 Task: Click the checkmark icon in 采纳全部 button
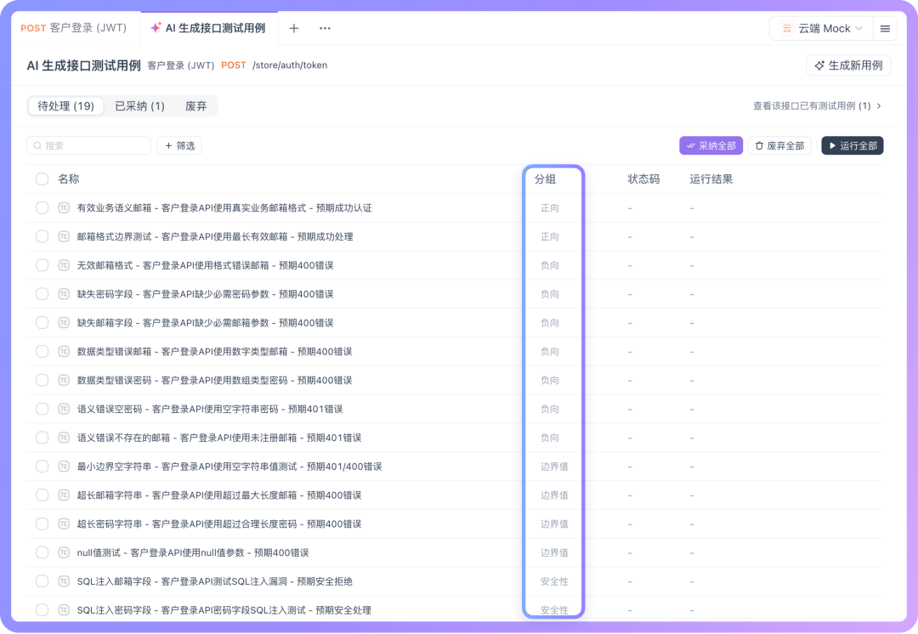click(691, 145)
